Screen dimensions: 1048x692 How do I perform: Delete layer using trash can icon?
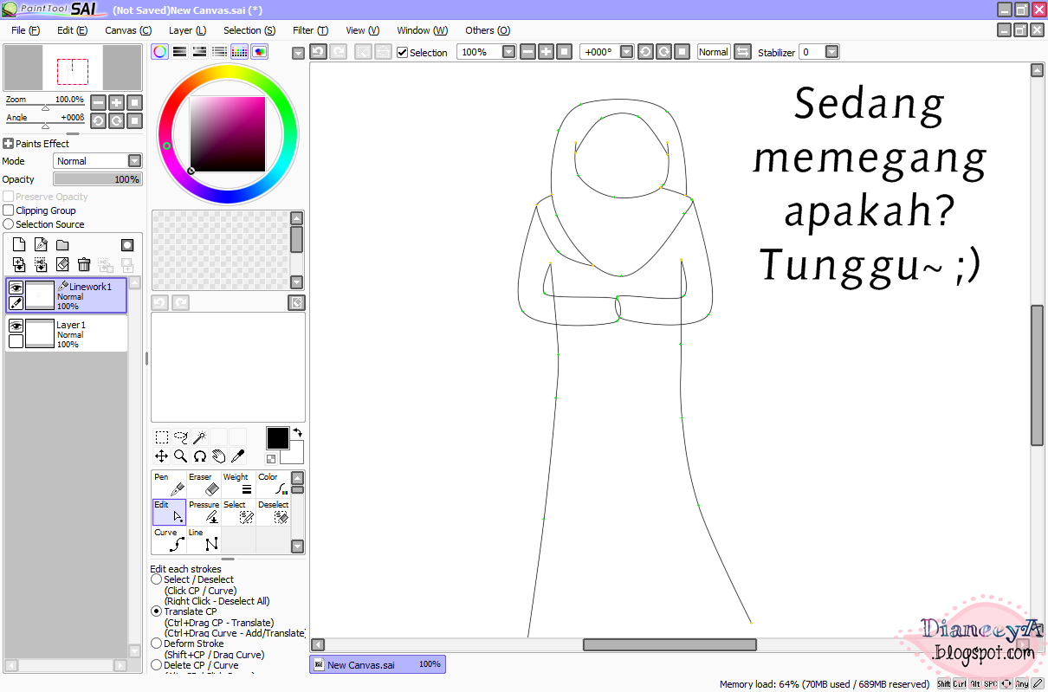tap(84, 264)
